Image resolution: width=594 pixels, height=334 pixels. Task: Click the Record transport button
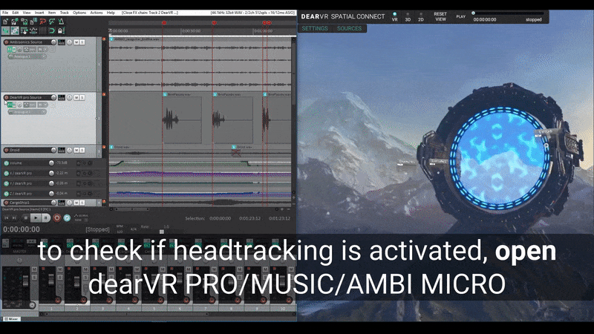[57, 217]
